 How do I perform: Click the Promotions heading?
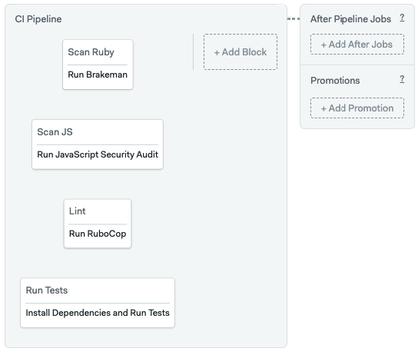(335, 81)
